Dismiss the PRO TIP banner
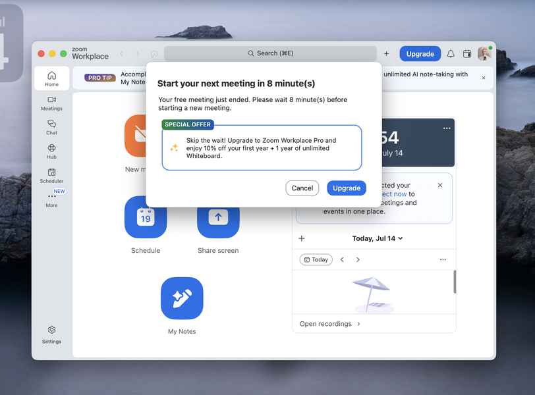Viewport: 535px width, 395px height. coord(484,78)
